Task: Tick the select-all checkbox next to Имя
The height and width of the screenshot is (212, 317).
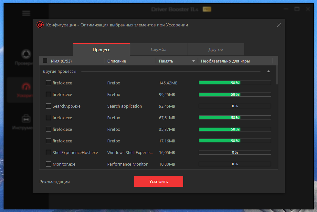Action: point(45,61)
